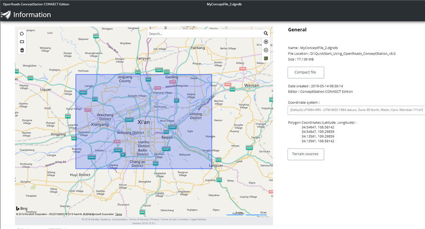
Task: Open the Terms of Service link
Action: pyautogui.click(x=138, y=220)
